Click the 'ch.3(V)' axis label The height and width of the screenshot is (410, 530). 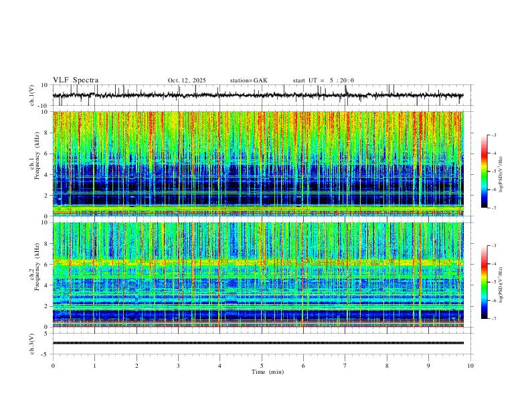[32, 344]
